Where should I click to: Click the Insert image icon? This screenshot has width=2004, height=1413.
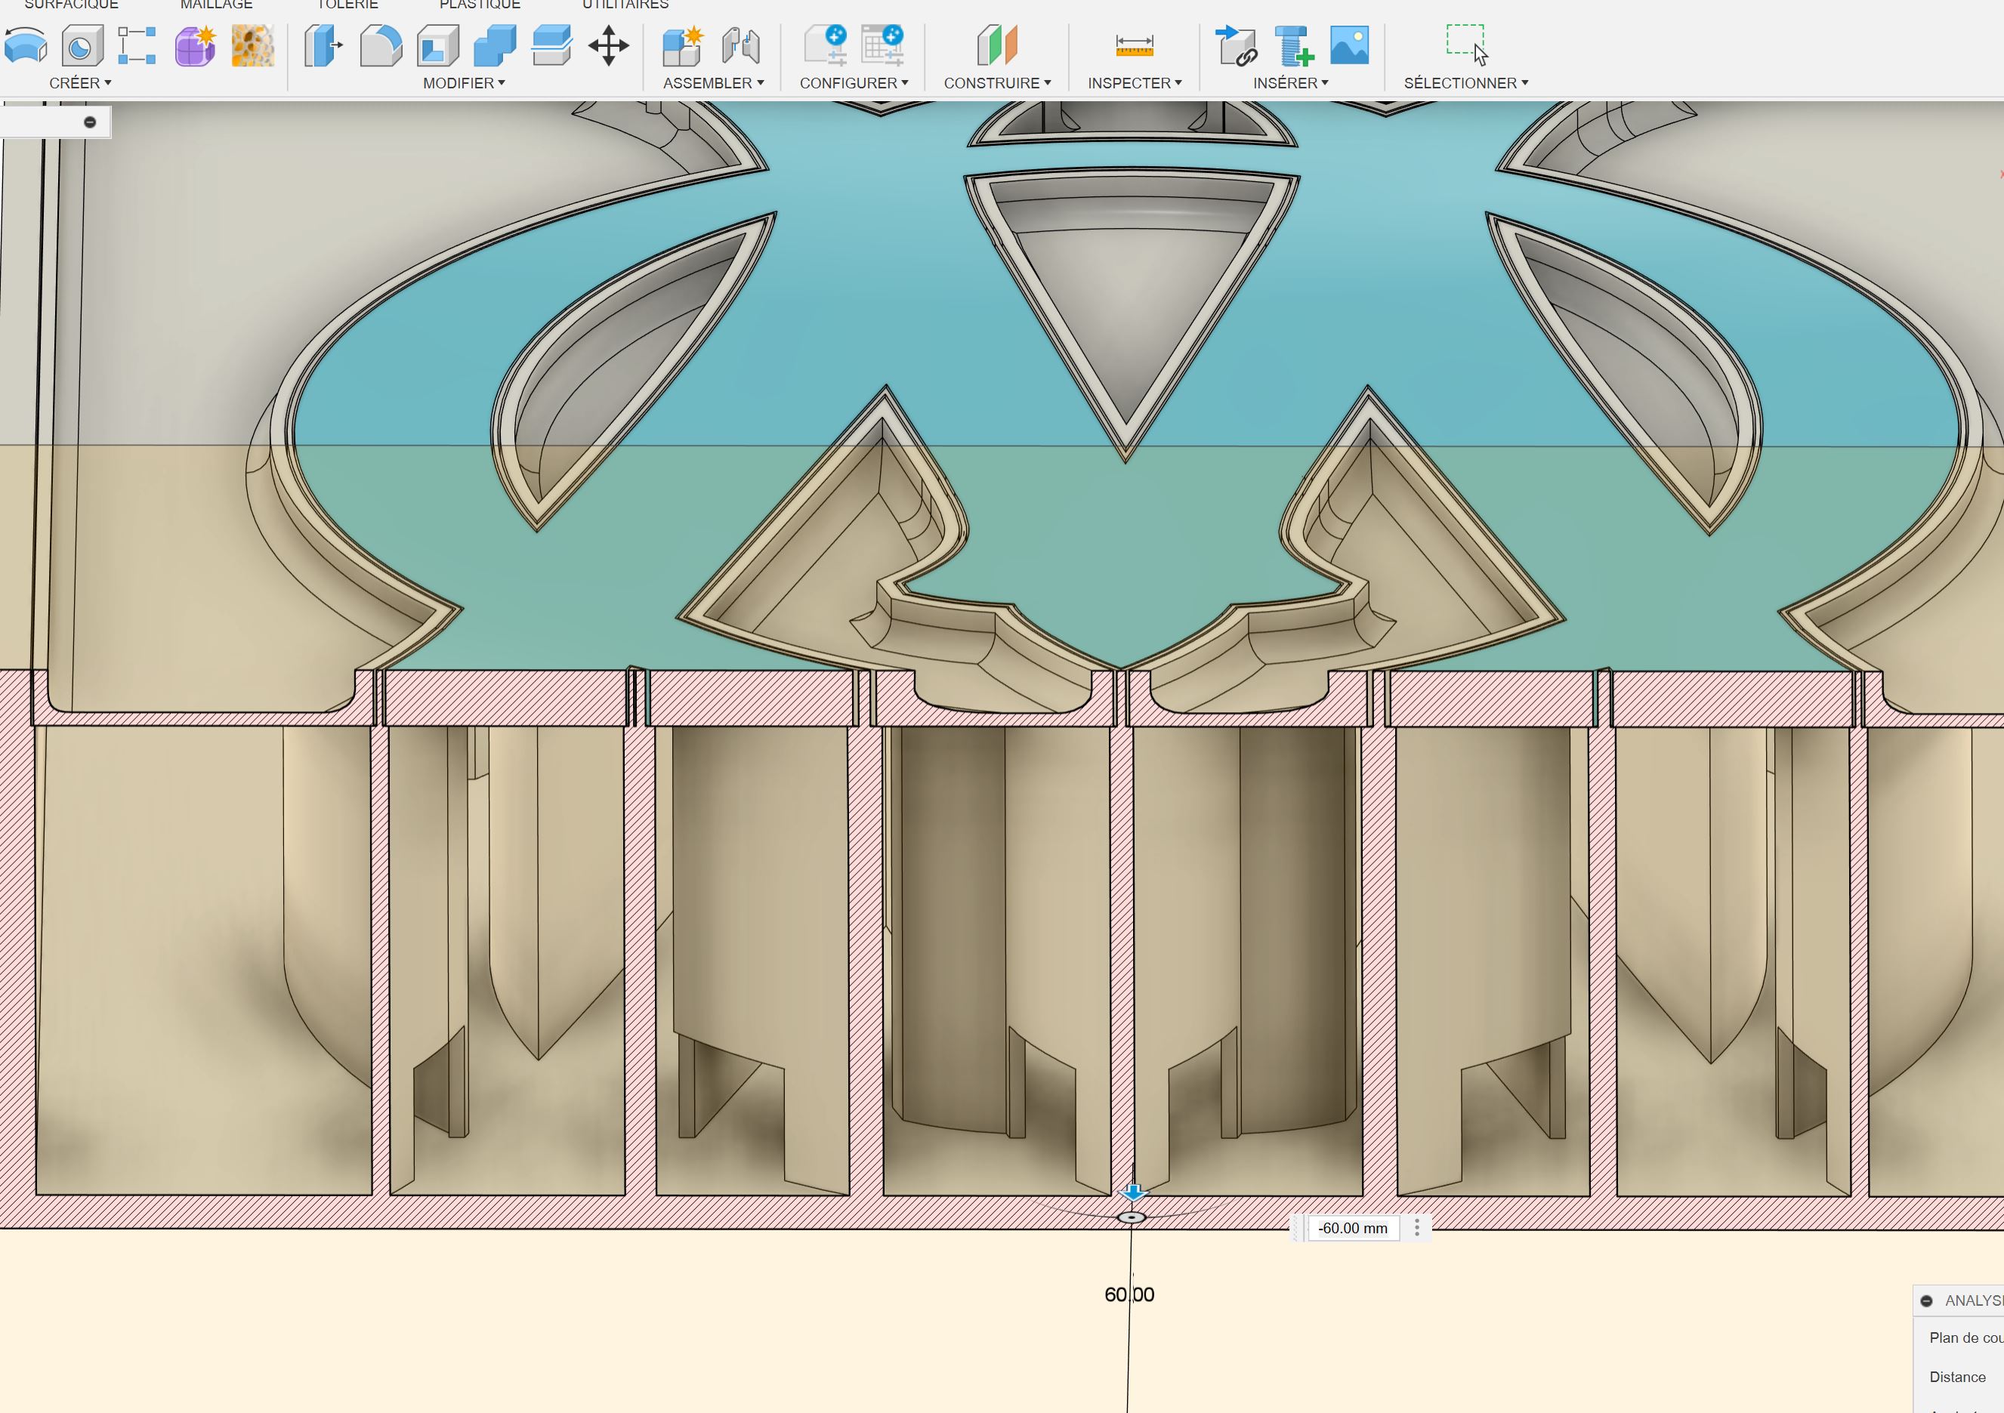[x=1349, y=45]
